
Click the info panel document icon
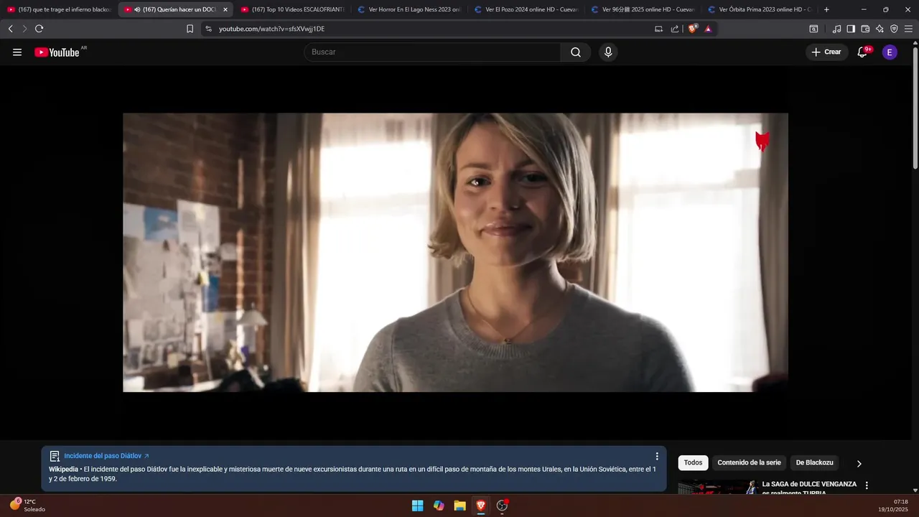coord(55,456)
